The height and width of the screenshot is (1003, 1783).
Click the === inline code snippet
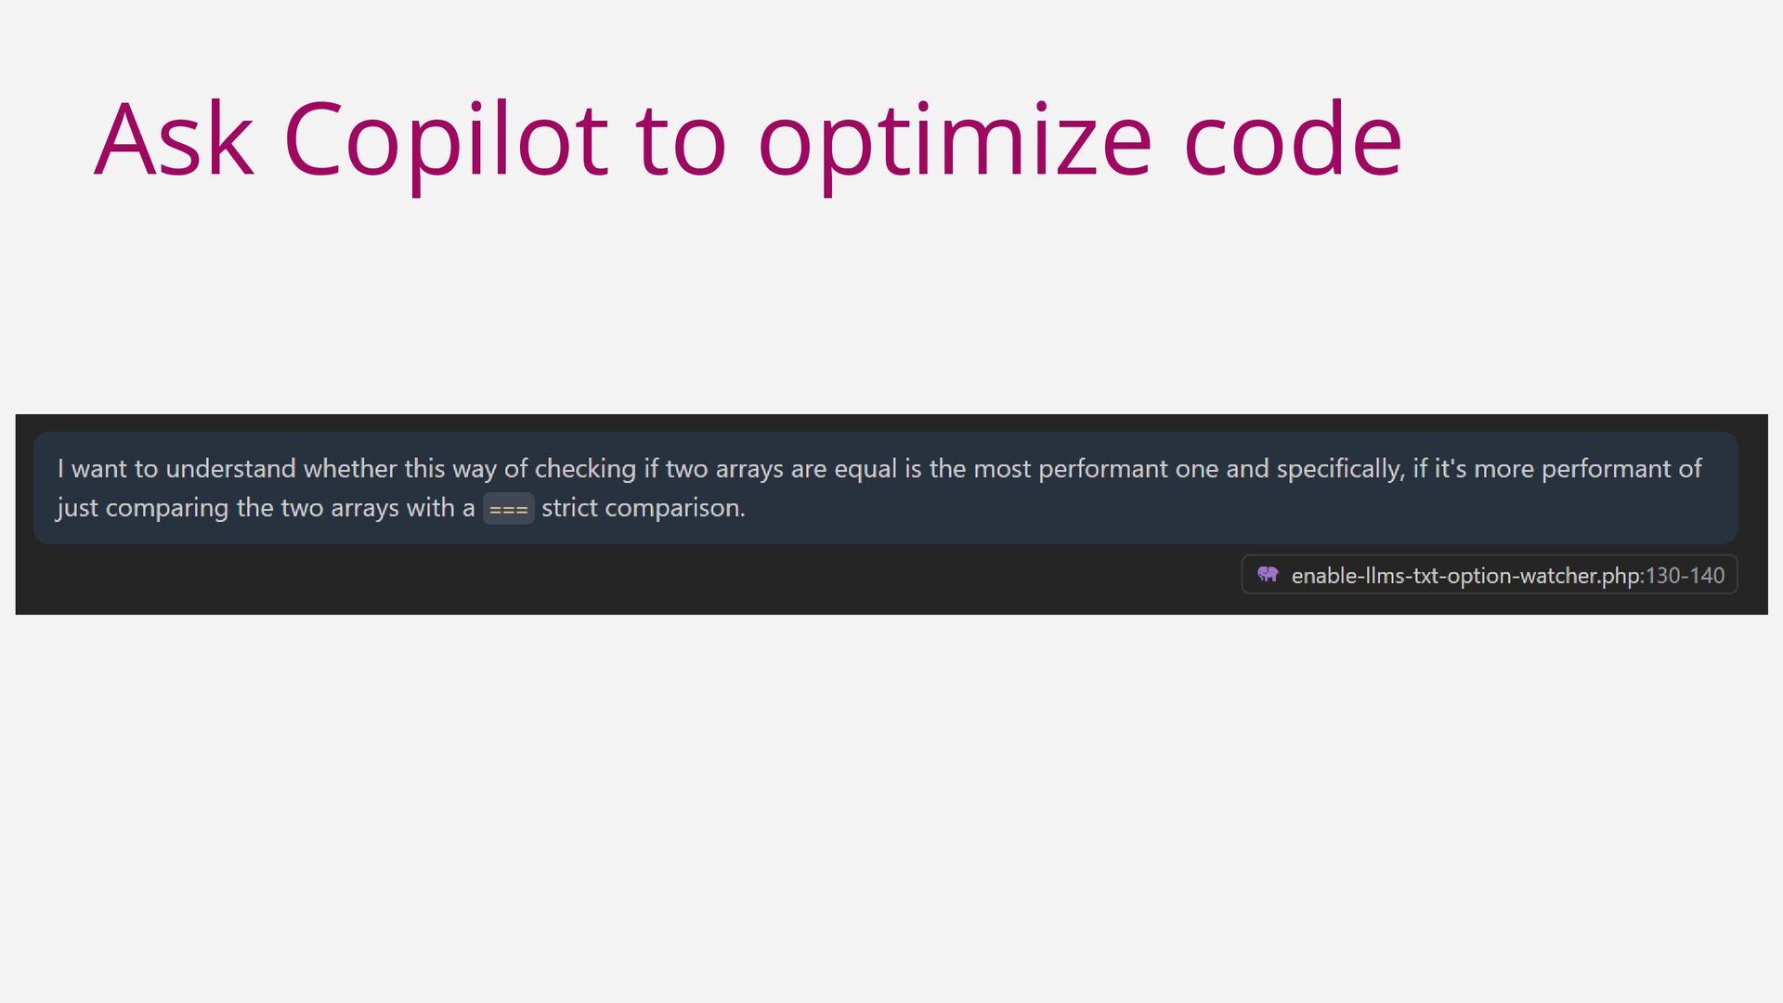(508, 509)
